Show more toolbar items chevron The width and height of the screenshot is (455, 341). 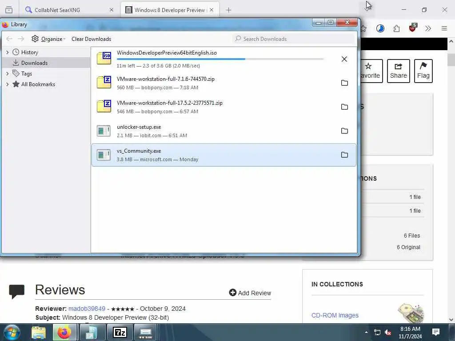[428, 28]
